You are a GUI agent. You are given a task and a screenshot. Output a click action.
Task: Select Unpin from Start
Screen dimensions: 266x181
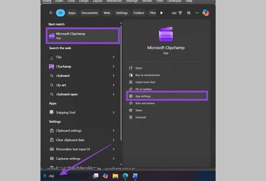coord(145,82)
